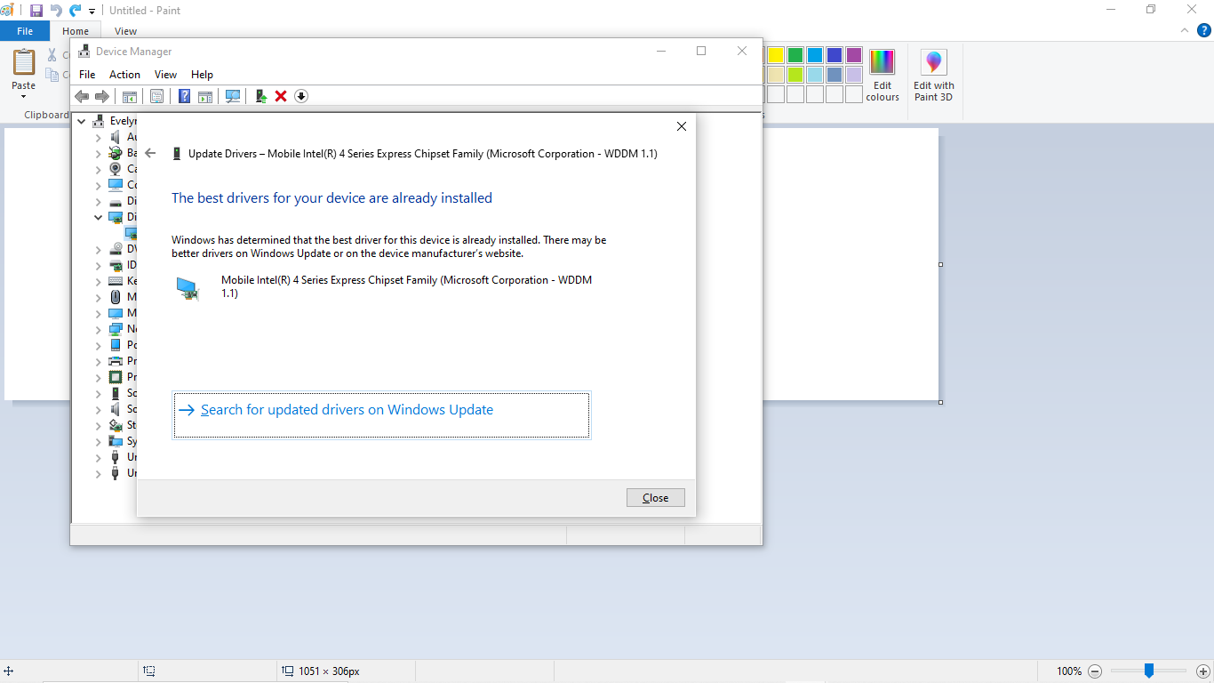The height and width of the screenshot is (683, 1214).
Task: Expand the portable devices category in the device tree
Action: tap(99, 345)
